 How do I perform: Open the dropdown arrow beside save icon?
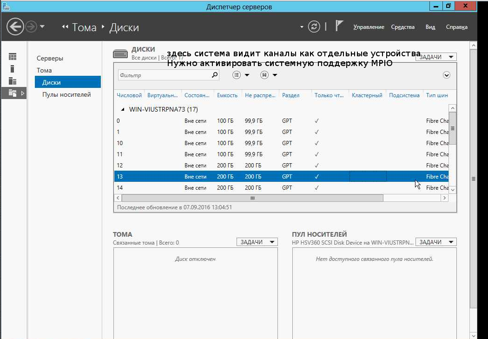[275, 75]
